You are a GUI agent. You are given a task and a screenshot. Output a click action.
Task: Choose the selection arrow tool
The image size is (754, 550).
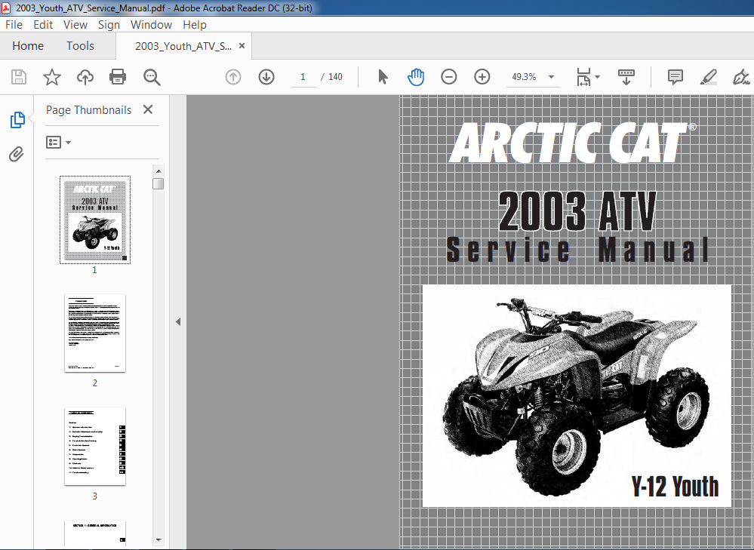pyautogui.click(x=383, y=77)
